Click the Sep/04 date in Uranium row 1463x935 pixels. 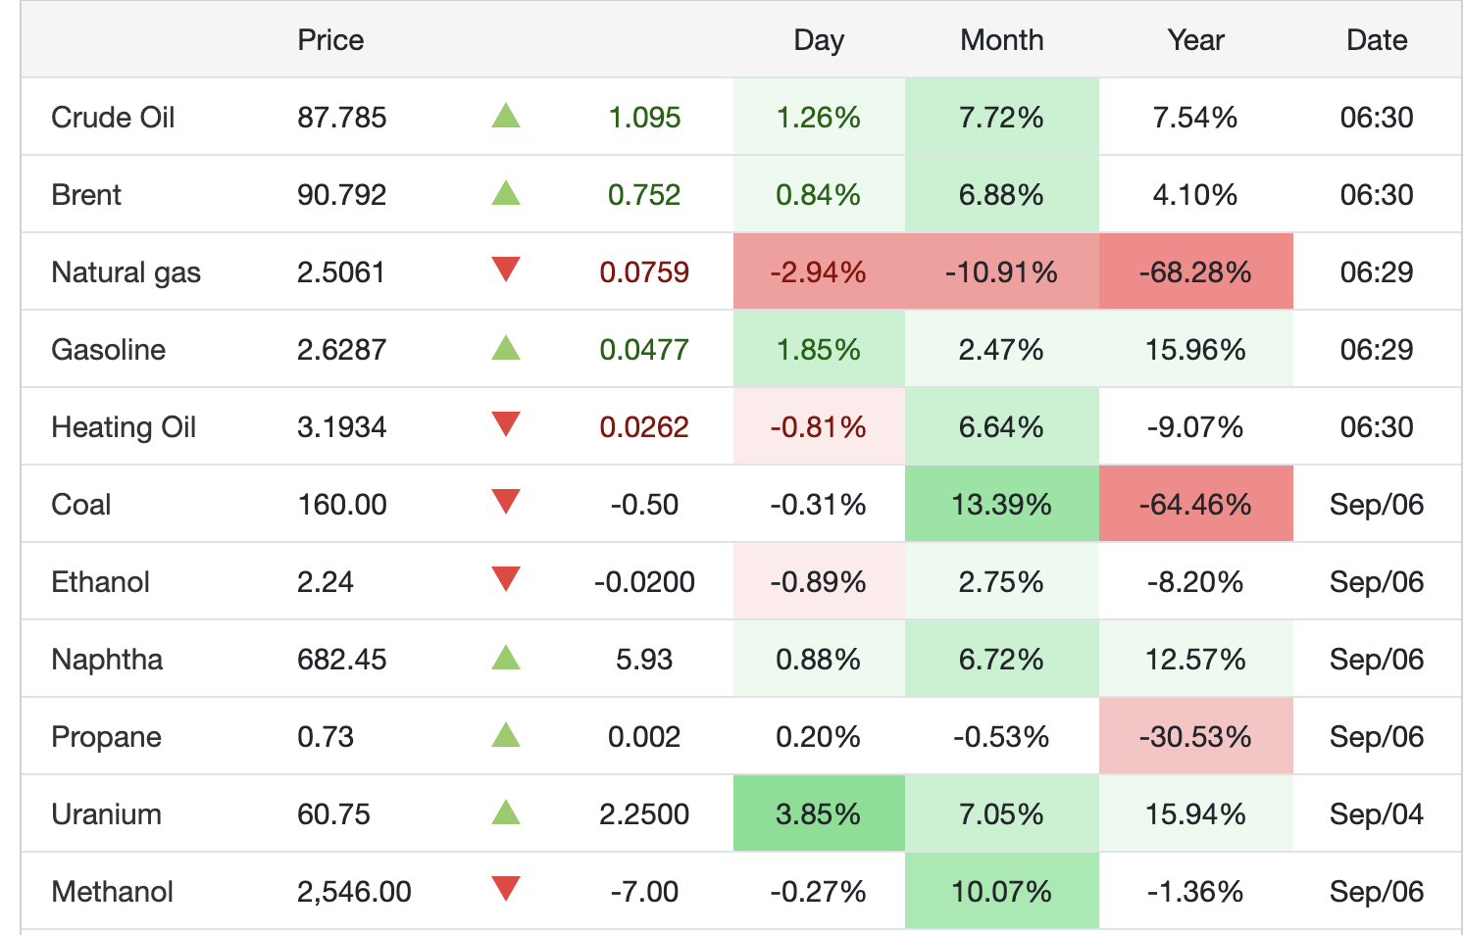[1377, 814]
